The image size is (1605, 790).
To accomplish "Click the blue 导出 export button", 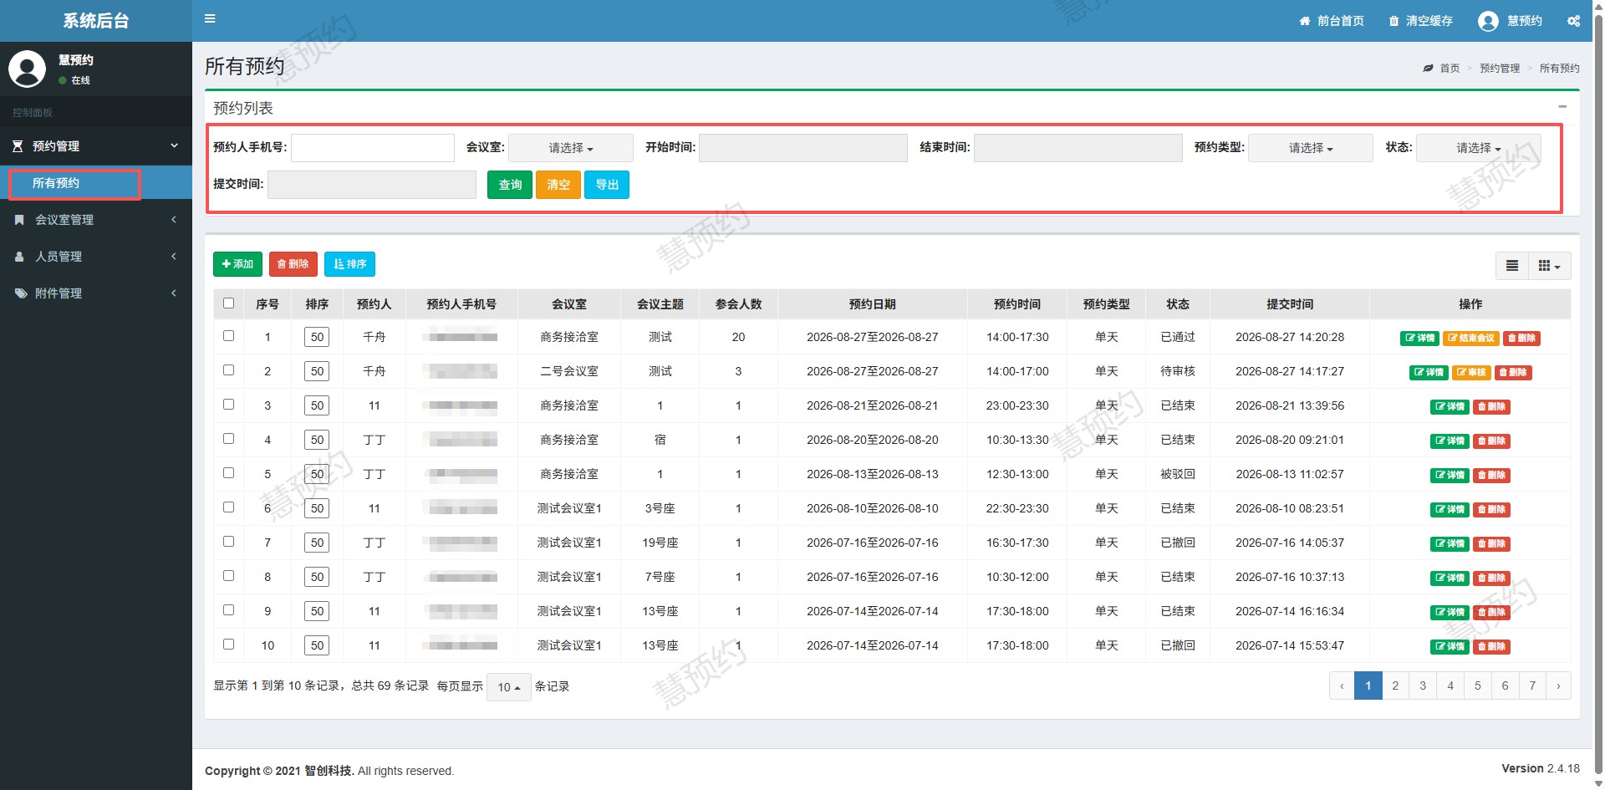I will click(x=607, y=185).
